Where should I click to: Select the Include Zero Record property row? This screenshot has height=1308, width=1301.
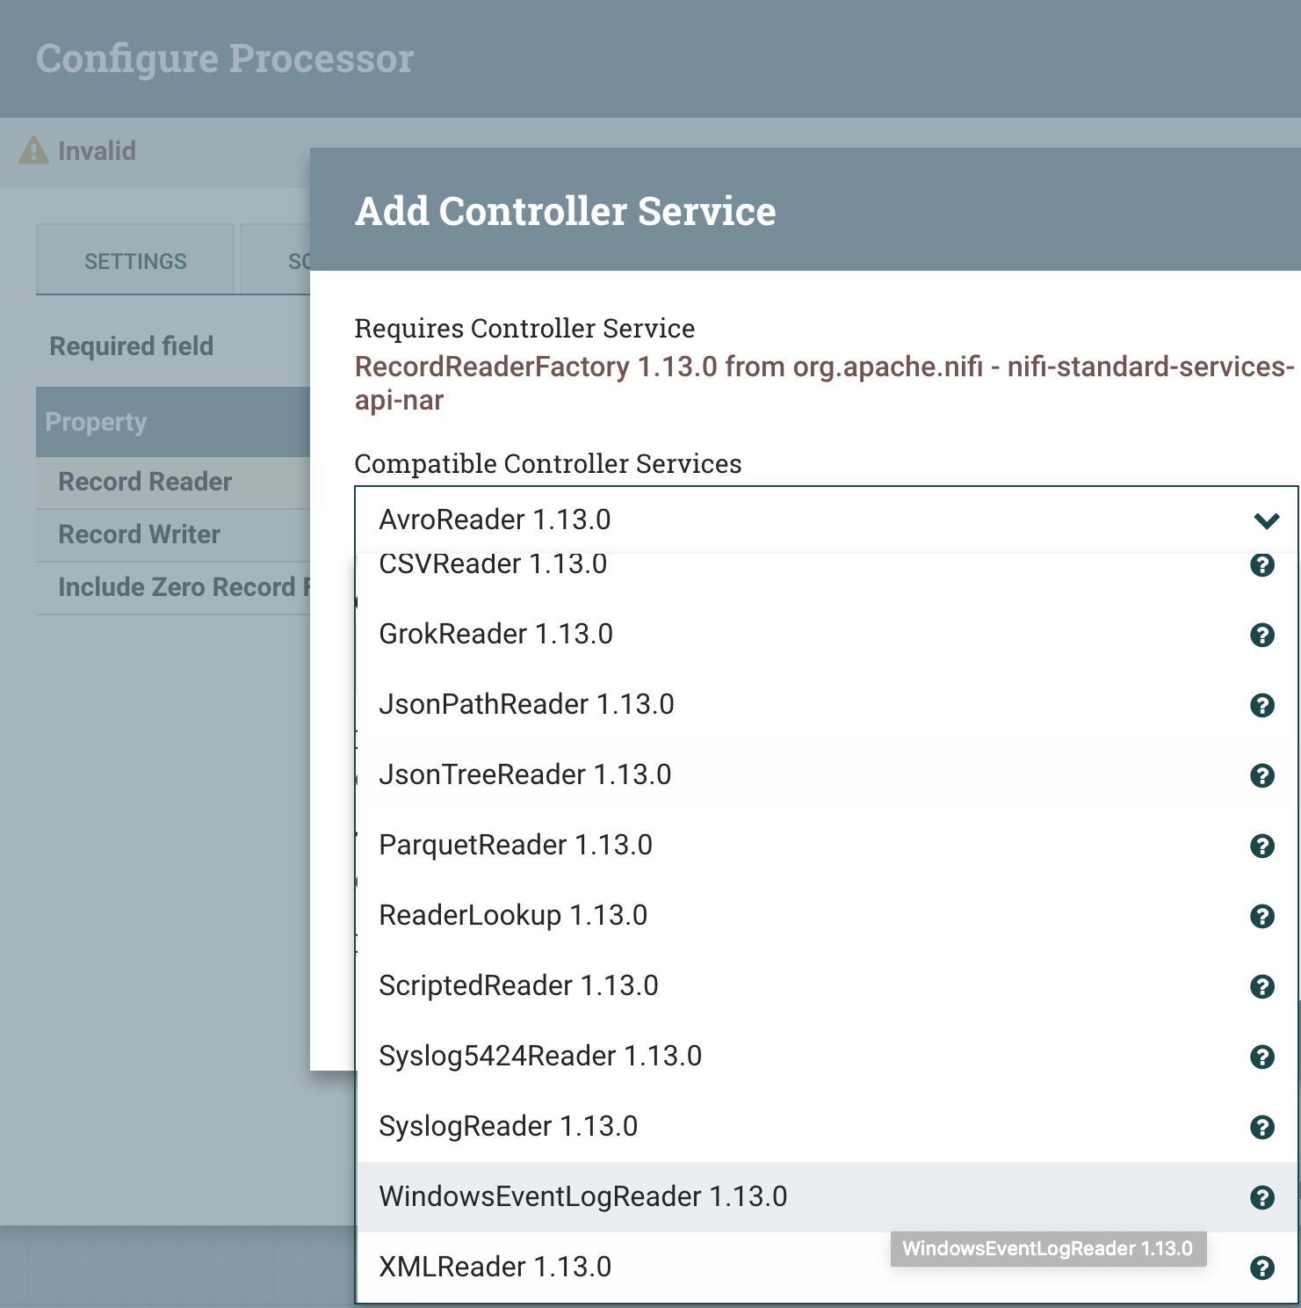[176, 587]
